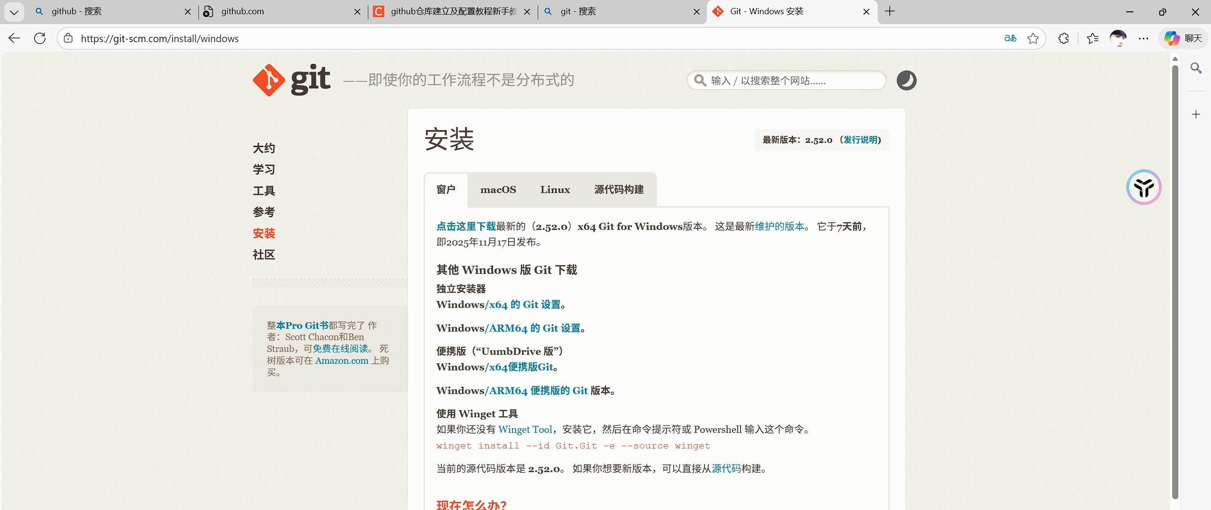Viewport: 1211px width, 510px height.
Task: Open the browser translate icon
Action: [x=1010, y=38]
